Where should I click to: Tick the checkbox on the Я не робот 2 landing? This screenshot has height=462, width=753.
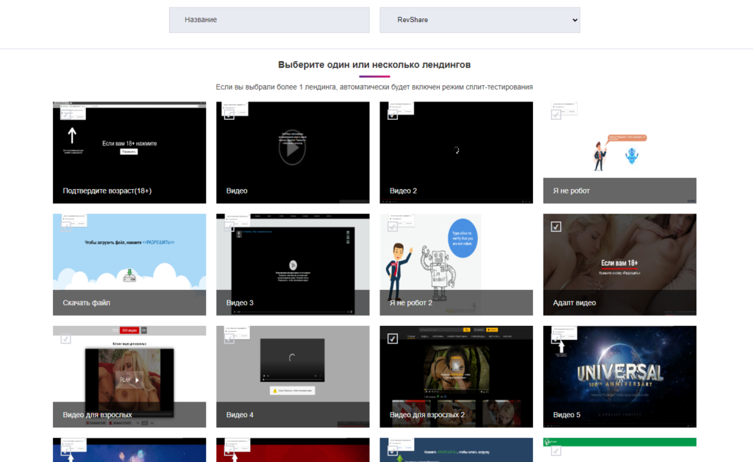pos(393,227)
